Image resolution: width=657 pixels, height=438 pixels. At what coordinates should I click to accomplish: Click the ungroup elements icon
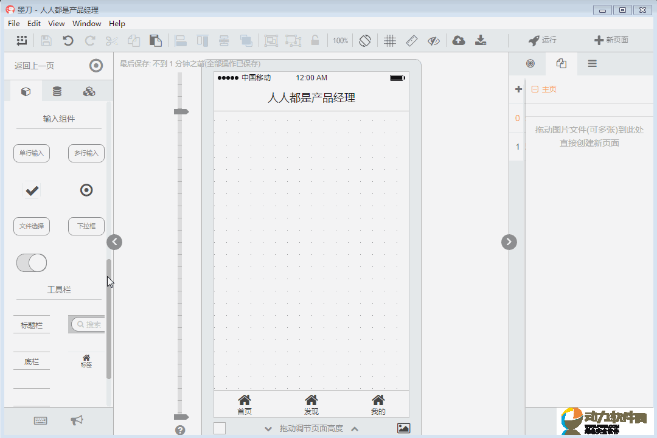click(x=293, y=41)
